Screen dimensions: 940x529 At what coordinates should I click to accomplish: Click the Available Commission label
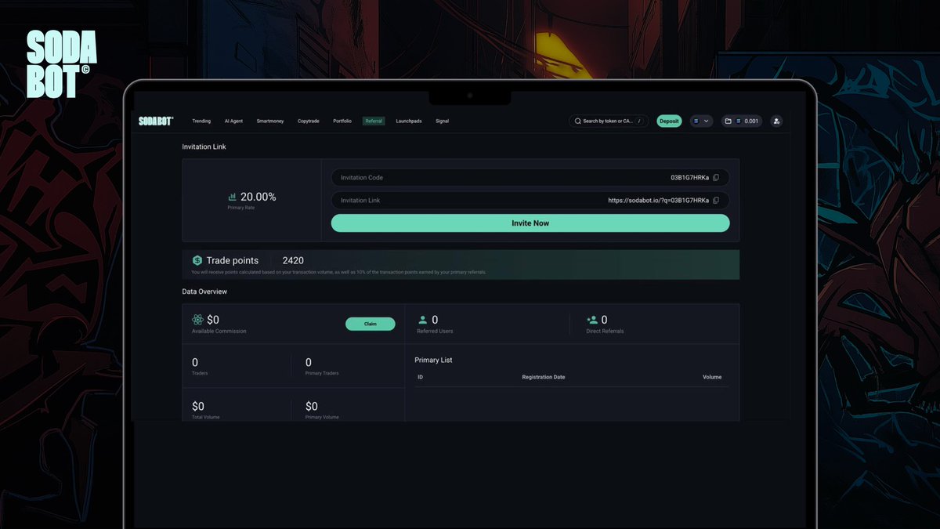pos(219,331)
